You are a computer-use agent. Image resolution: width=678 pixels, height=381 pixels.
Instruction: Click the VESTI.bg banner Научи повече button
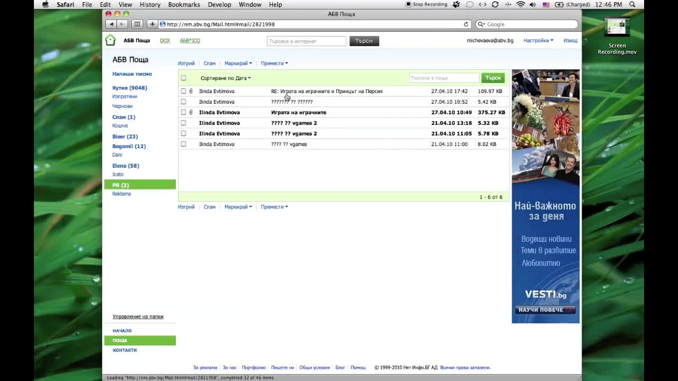[545, 310]
